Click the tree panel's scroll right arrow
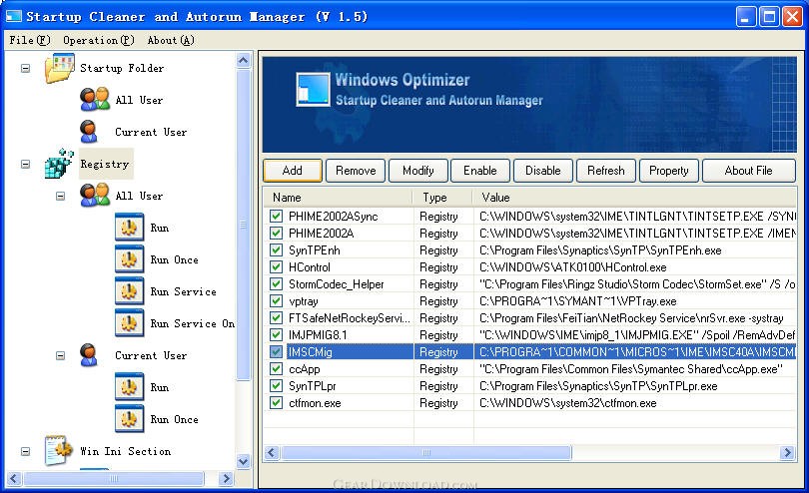Image resolution: width=809 pixels, height=493 pixels. point(226,479)
